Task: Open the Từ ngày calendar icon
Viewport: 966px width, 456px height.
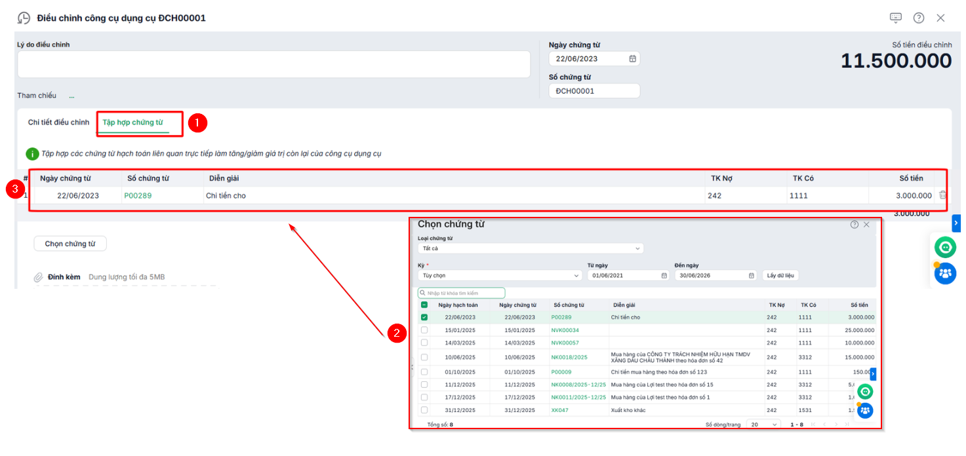Action: [664, 276]
